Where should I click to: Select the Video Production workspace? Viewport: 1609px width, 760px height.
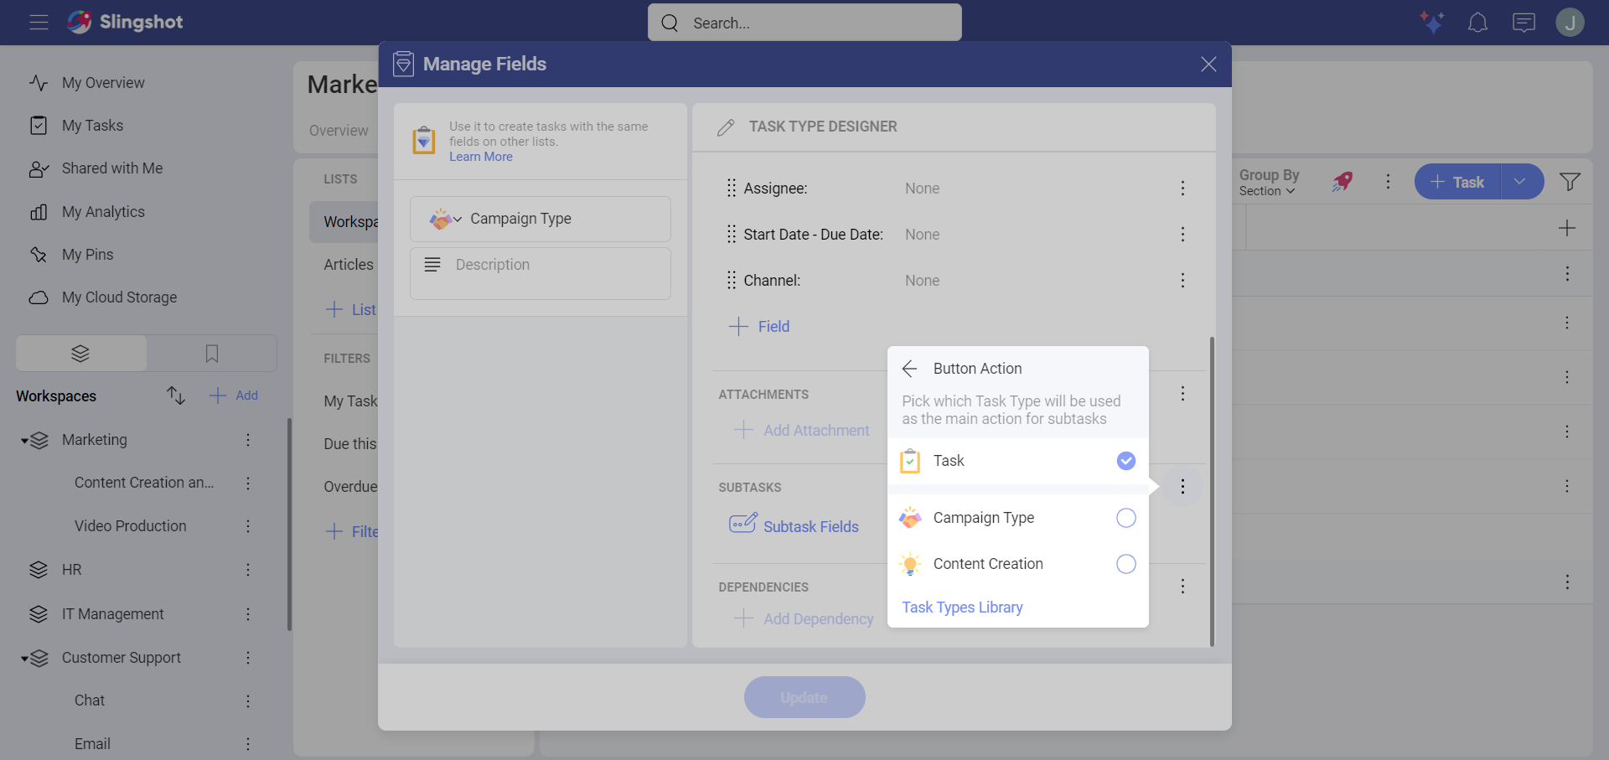(131, 526)
